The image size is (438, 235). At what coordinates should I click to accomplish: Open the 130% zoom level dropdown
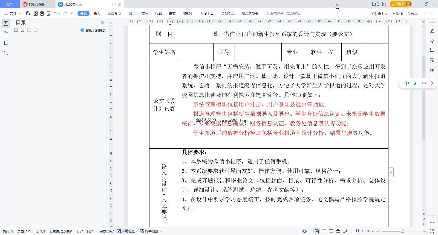point(367,231)
